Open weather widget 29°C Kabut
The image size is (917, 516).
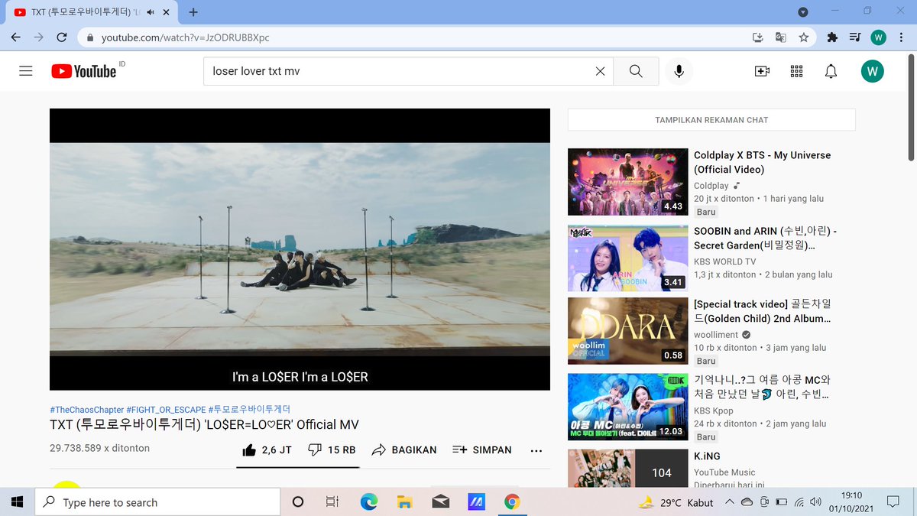[676, 502]
